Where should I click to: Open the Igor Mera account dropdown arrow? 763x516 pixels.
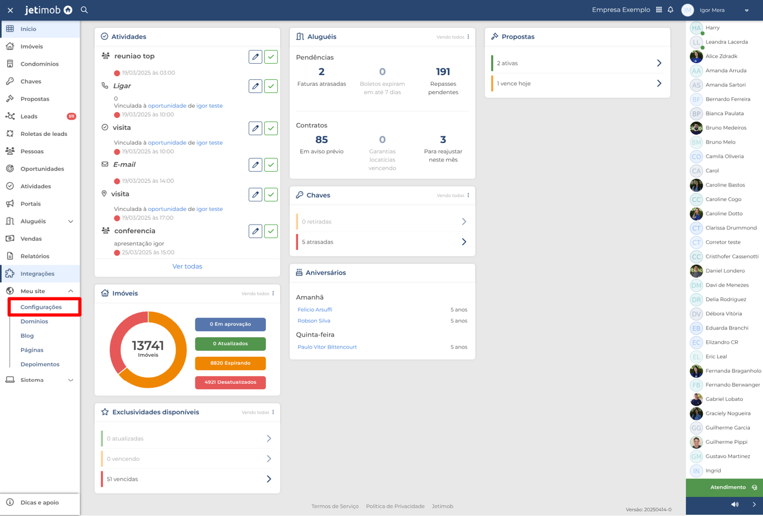click(746, 10)
